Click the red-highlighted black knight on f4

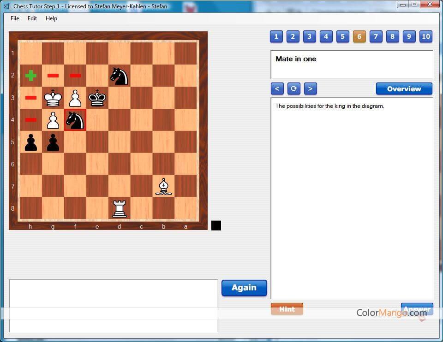point(75,120)
